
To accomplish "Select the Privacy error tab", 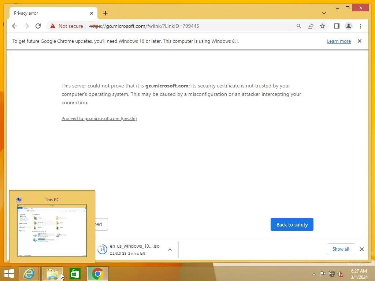I will tap(53, 13).
